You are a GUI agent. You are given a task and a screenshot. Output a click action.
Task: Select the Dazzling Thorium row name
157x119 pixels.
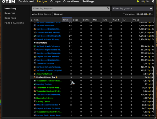pos(44,84)
